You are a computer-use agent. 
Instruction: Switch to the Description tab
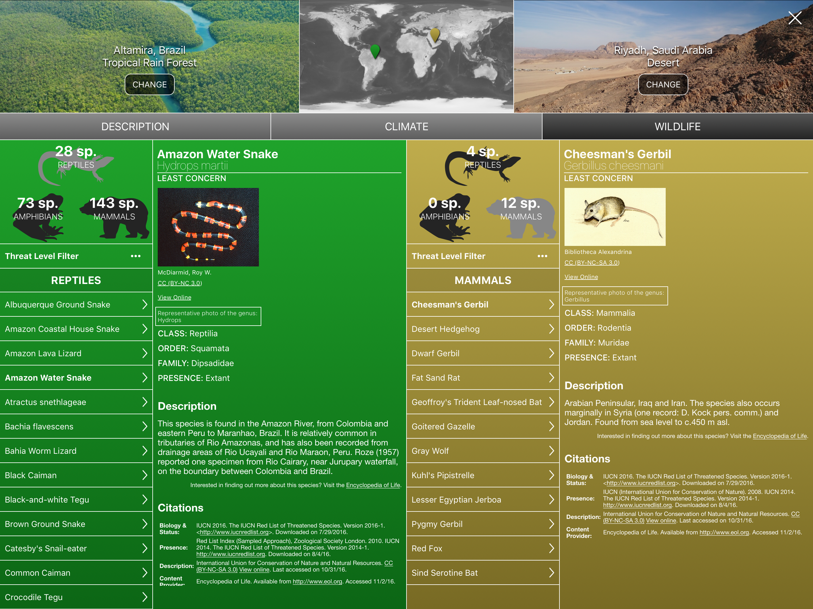135,127
